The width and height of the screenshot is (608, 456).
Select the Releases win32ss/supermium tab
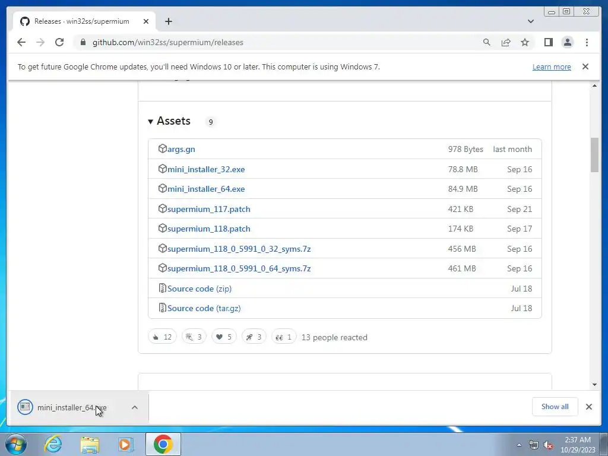coord(84,21)
